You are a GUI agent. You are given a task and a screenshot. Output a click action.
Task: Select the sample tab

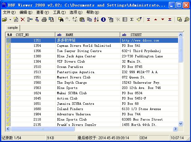[13, 28]
